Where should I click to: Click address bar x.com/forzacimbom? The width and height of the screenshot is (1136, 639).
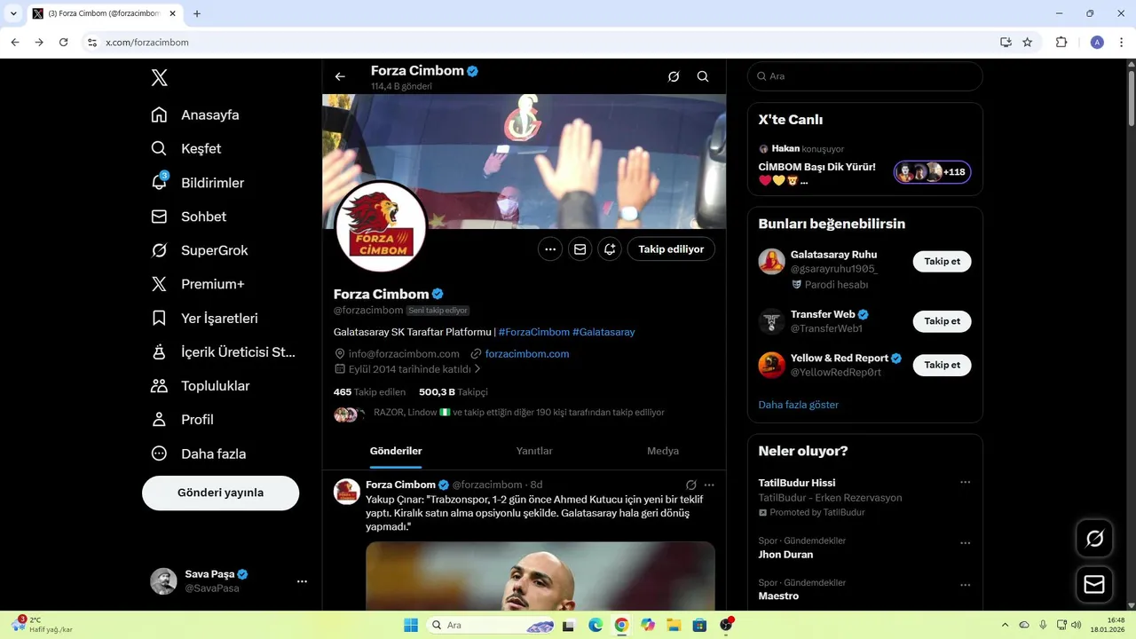(x=146, y=42)
